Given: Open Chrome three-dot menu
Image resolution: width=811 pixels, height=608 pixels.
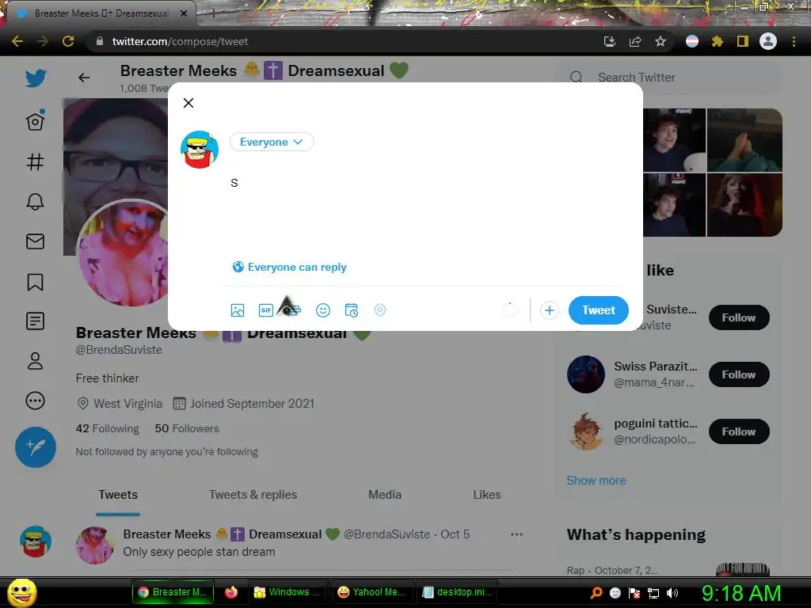Looking at the screenshot, I should pyautogui.click(x=794, y=41).
